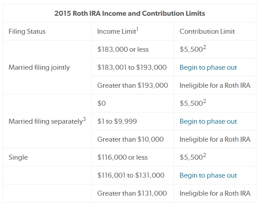
Task: Click the 'Greater than $193,000' cell
Action: 132,85
